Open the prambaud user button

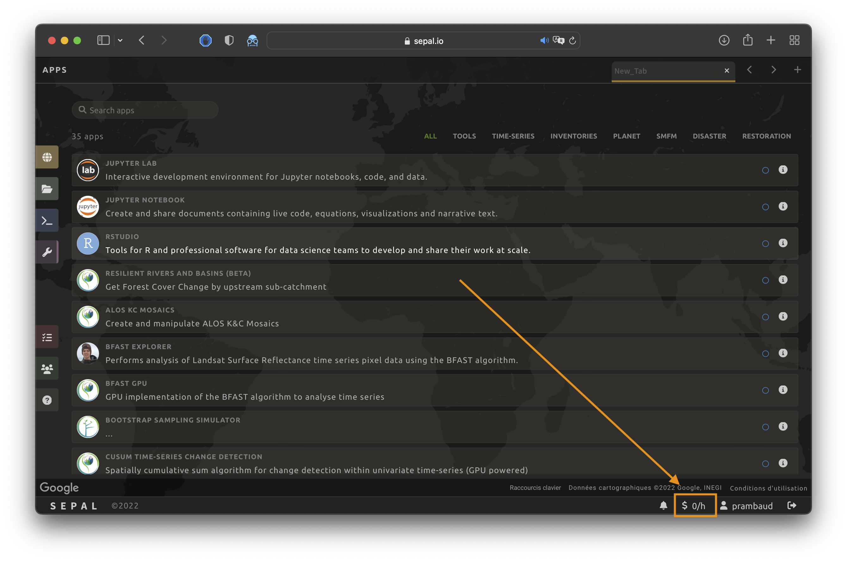pyautogui.click(x=746, y=506)
